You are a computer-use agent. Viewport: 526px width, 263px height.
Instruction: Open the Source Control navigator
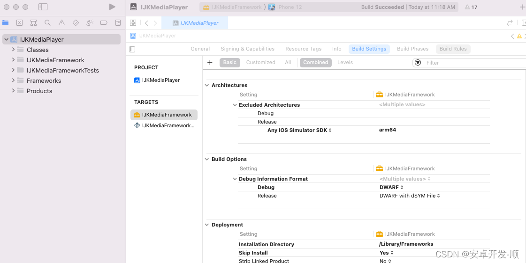click(19, 23)
